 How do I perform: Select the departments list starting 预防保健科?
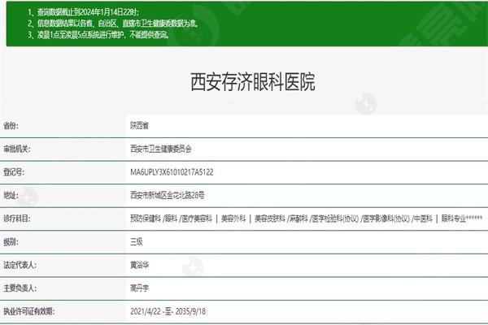point(307,219)
